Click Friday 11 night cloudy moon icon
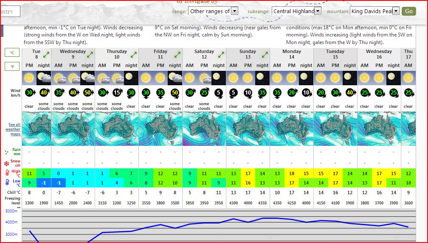Screen dimensions: 428x243 175,78
